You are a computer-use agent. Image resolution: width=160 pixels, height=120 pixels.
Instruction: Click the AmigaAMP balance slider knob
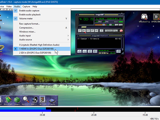pos(110,25)
